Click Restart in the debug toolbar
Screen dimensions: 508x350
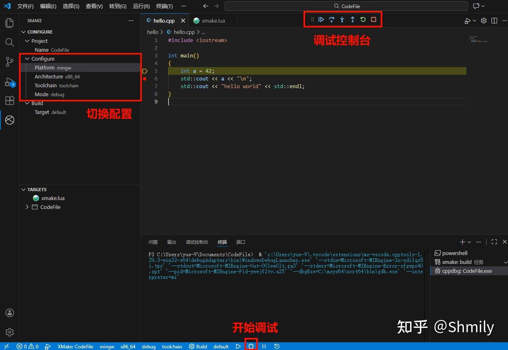pyautogui.click(x=363, y=19)
